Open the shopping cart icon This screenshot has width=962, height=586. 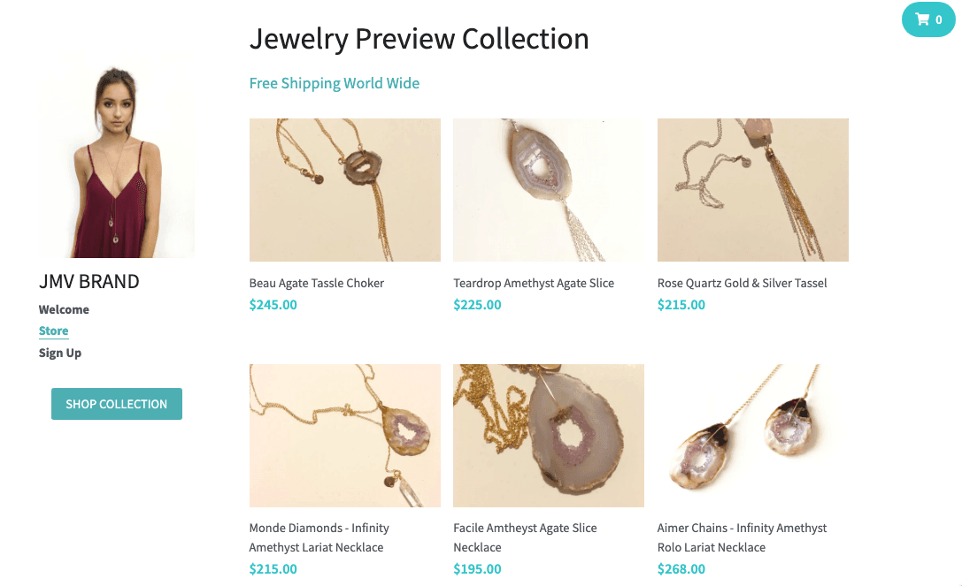pos(927,19)
